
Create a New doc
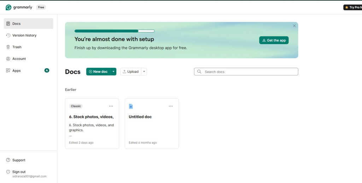tap(98, 71)
